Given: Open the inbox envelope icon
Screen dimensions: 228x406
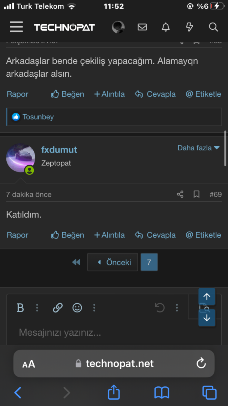Looking at the screenshot, I should pyautogui.click(x=142, y=27).
